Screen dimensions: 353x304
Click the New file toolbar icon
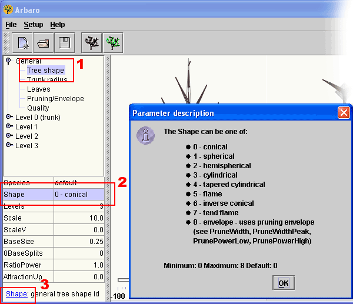tap(22, 43)
